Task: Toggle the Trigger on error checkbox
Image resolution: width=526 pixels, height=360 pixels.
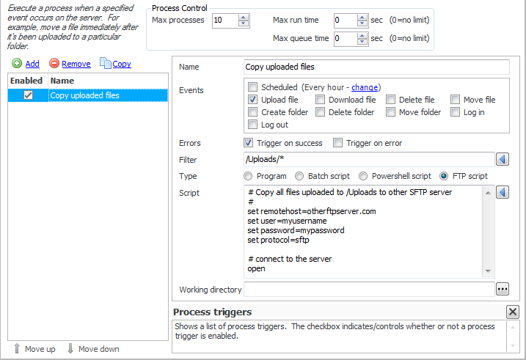Action: [x=338, y=143]
